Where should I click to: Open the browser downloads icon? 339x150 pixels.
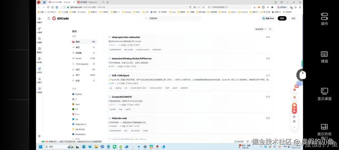(291, 7)
